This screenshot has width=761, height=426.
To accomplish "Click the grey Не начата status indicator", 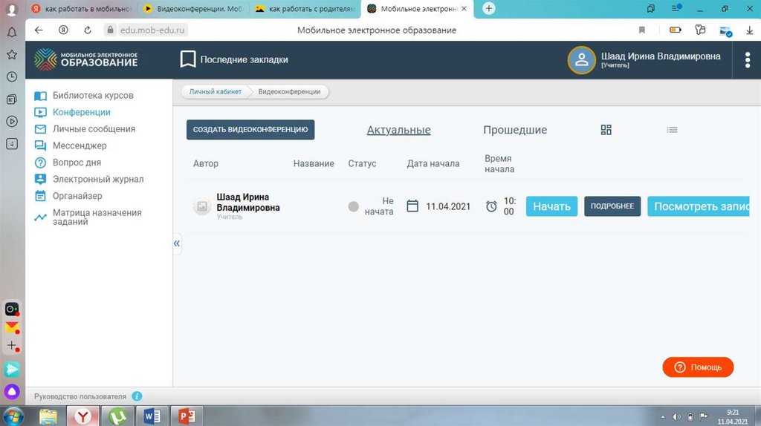I will tap(353, 206).
